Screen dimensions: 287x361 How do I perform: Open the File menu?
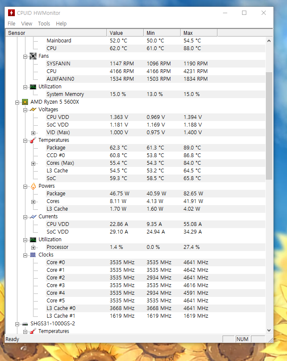[11, 23]
